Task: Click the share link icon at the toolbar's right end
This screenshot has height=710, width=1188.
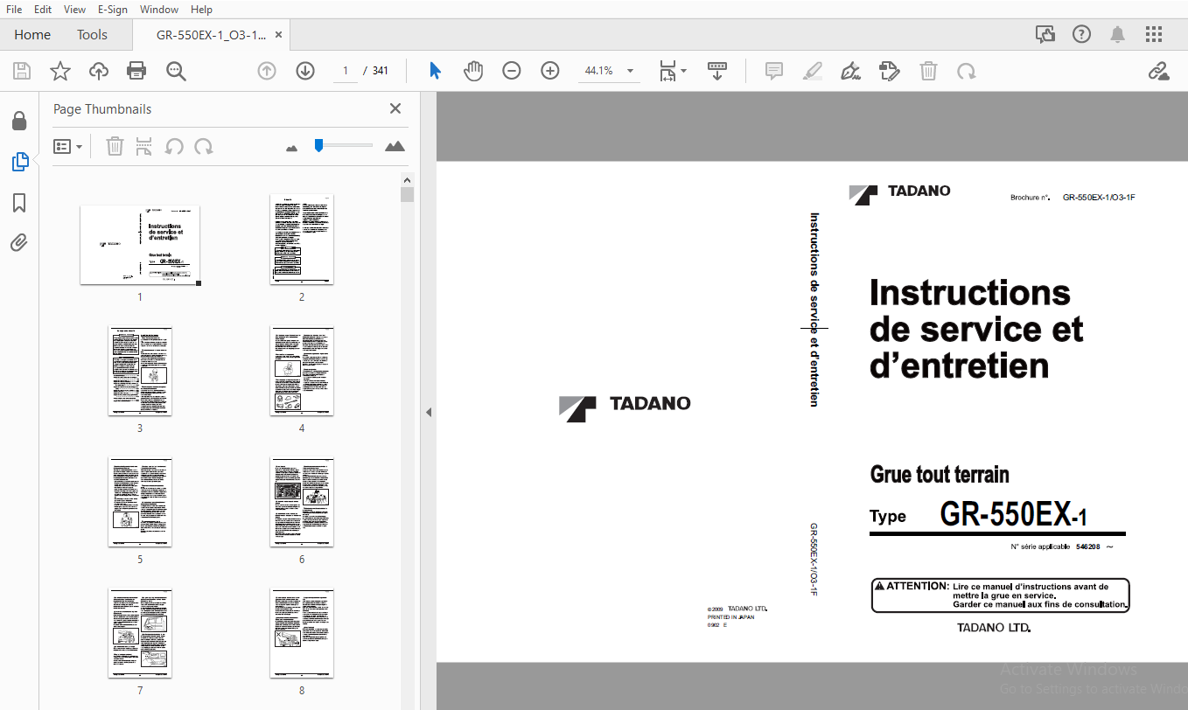Action: pyautogui.click(x=1159, y=71)
